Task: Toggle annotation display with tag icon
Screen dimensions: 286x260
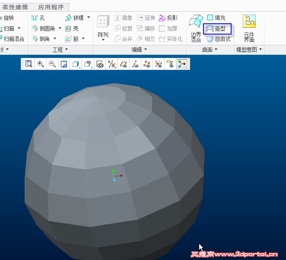Action: (x=170, y=64)
